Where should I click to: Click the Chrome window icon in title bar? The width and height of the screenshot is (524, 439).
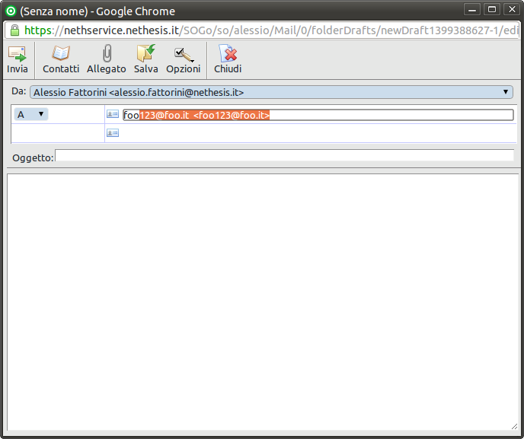[11, 11]
